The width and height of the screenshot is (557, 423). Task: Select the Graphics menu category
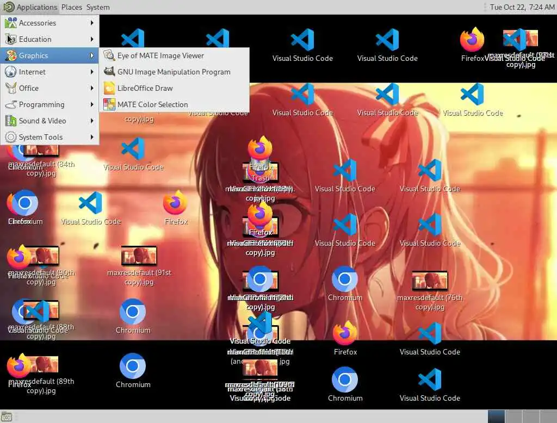[x=49, y=55]
